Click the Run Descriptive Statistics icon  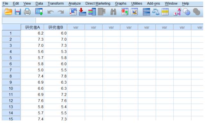tap(102, 12)
